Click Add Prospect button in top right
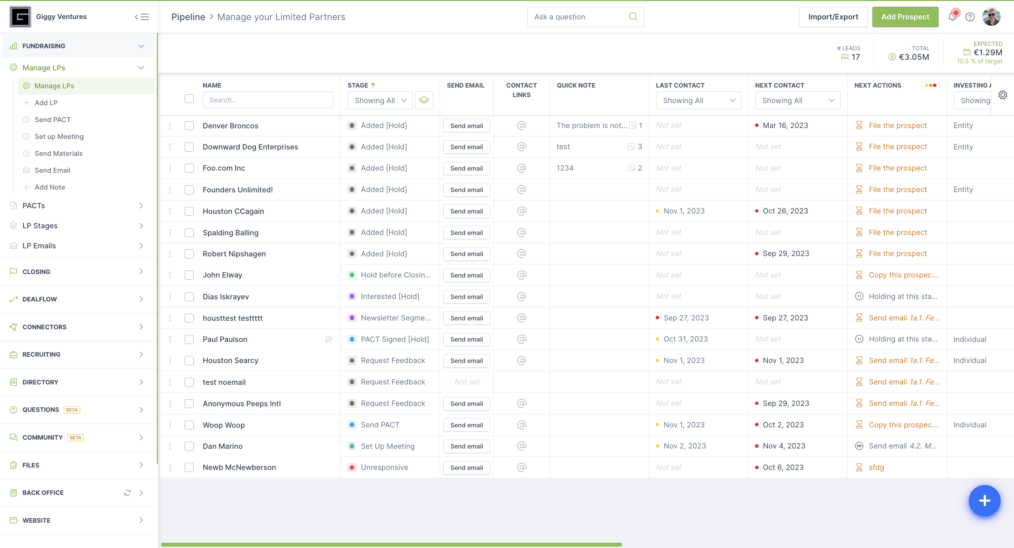1014x548 pixels. point(905,16)
